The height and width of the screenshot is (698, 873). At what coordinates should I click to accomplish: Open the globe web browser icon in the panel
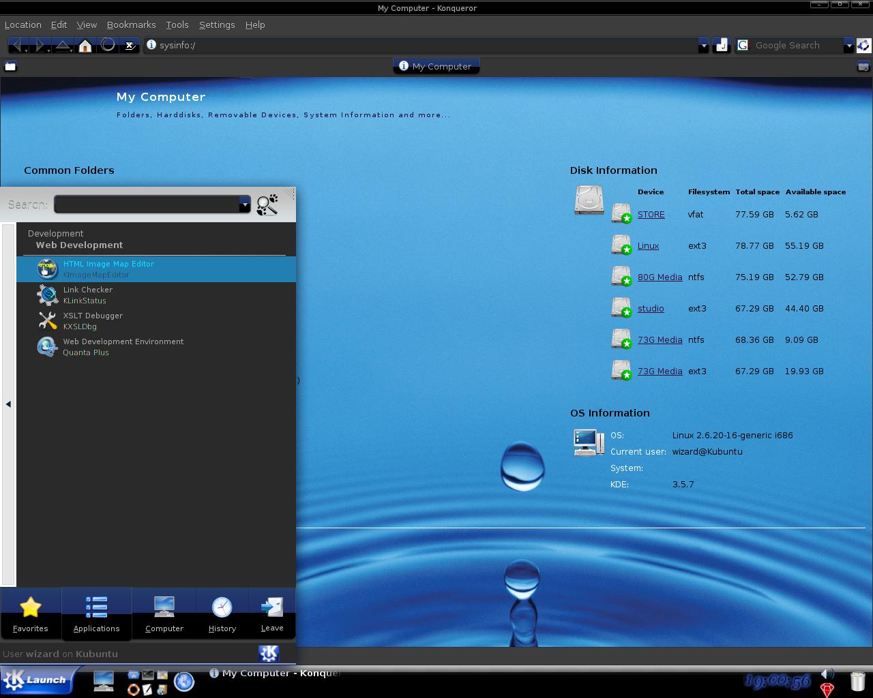click(x=184, y=681)
